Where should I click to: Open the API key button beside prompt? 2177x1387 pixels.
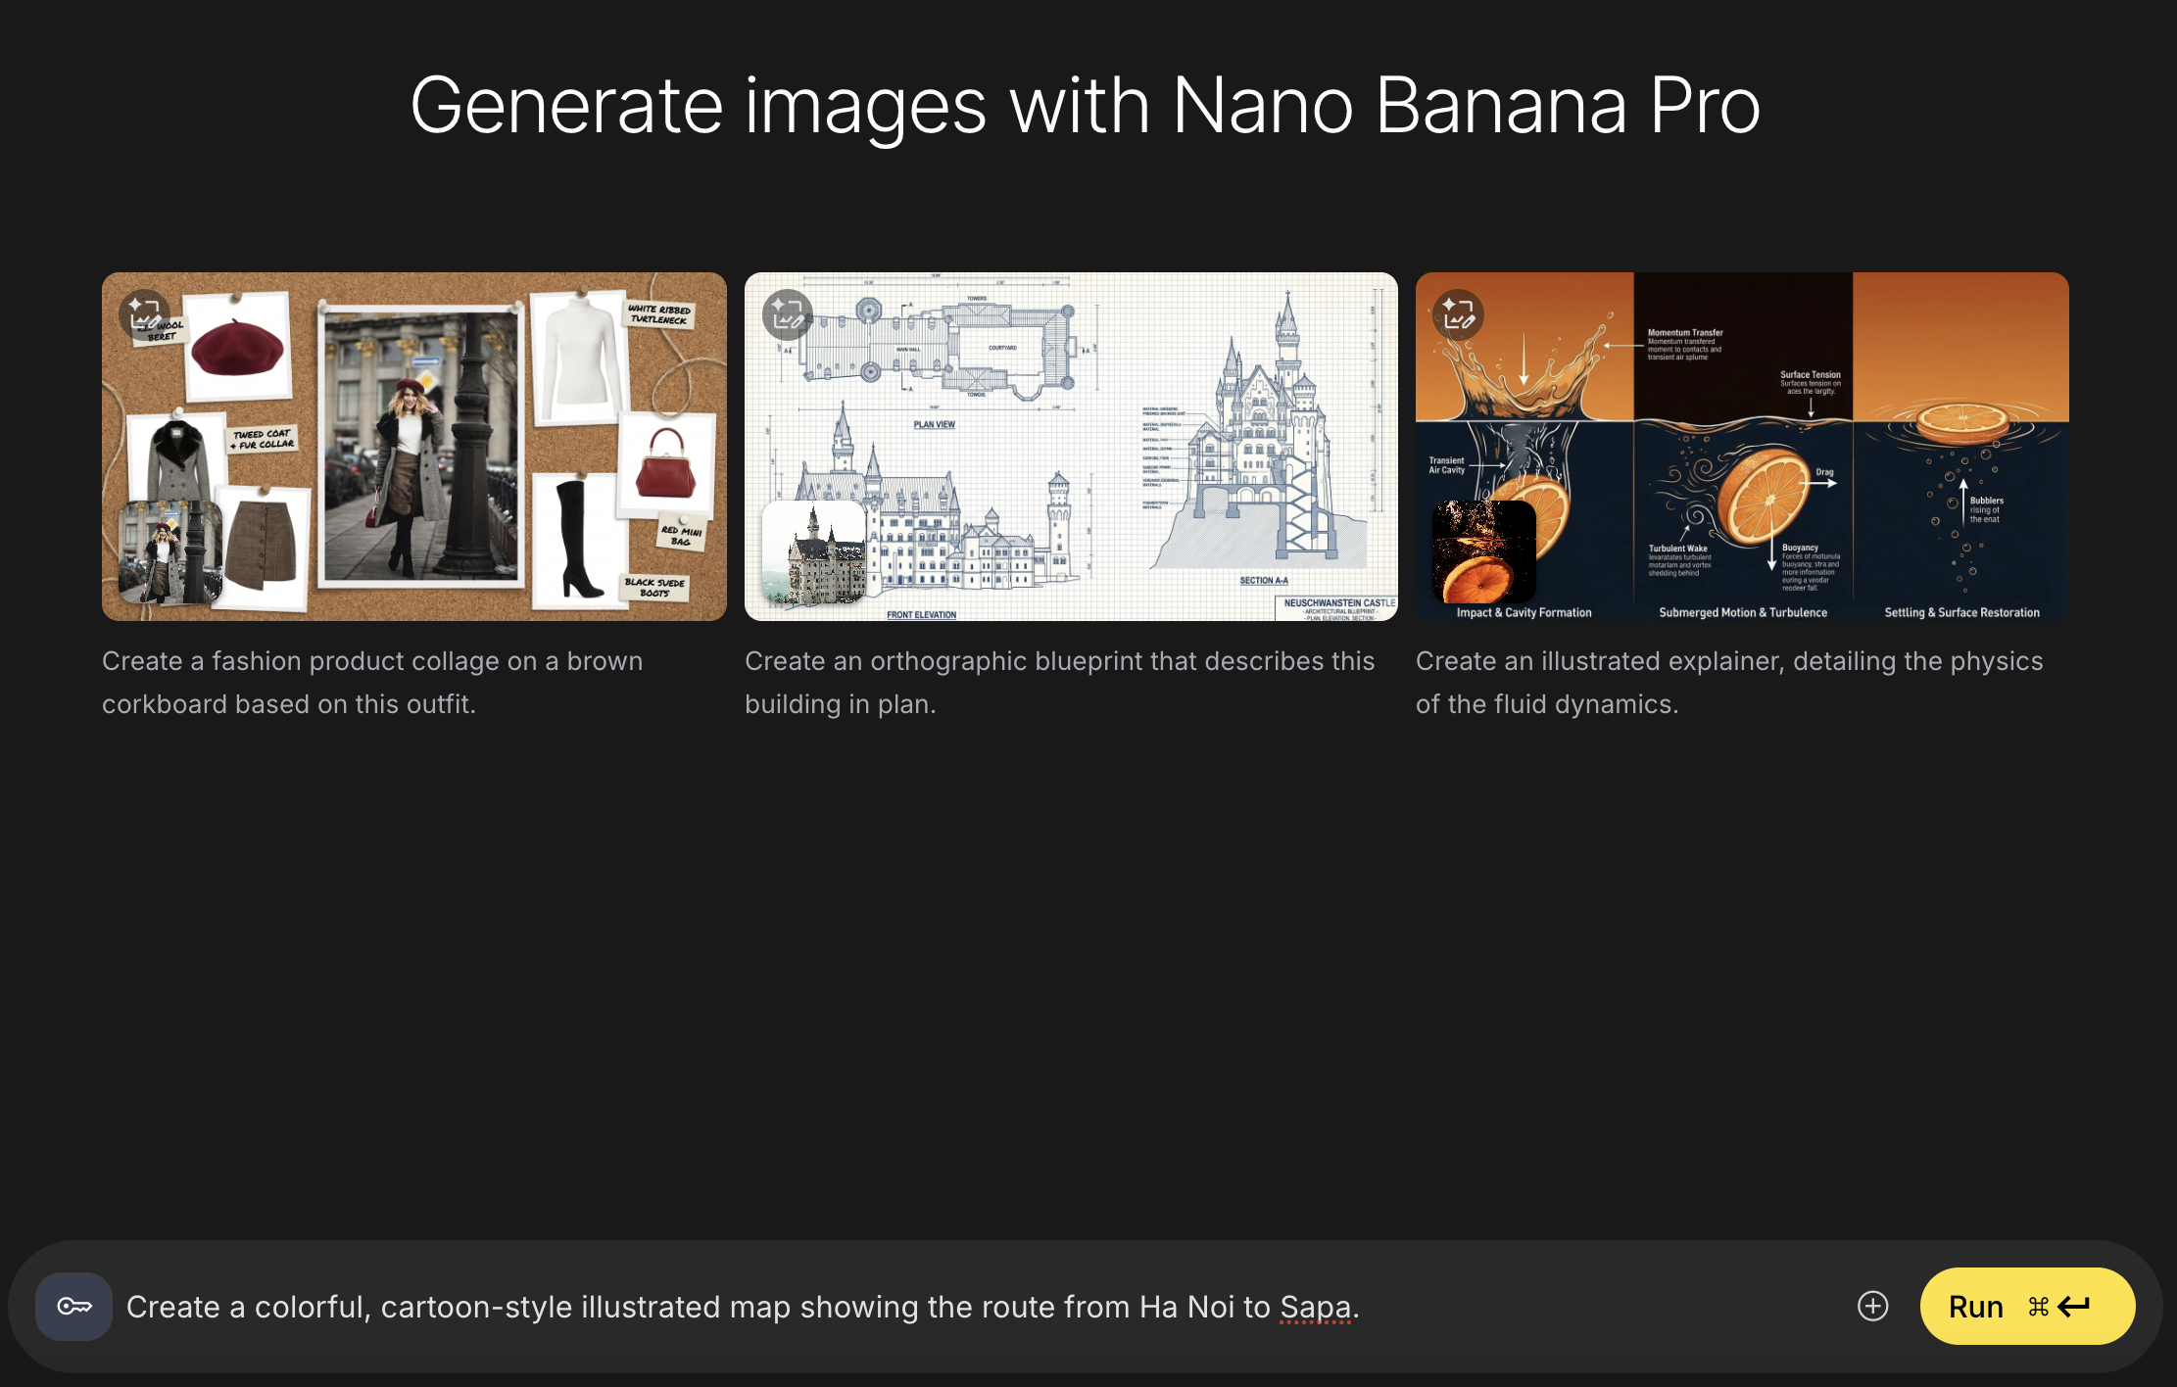pyautogui.click(x=74, y=1306)
